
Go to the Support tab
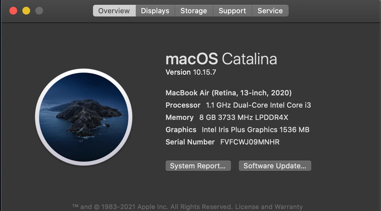[x=232, y=11]
